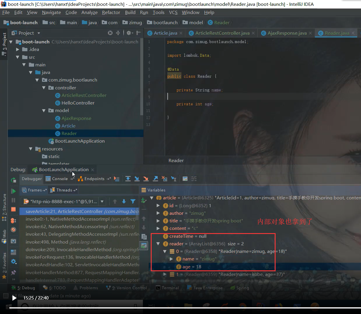Screen dimensions: 361x314
Task: Toggle Show Watches in Variables icon
Action: pos(144,246)
